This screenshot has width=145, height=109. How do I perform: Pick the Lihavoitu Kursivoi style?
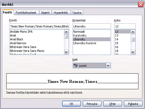point(92,43)
